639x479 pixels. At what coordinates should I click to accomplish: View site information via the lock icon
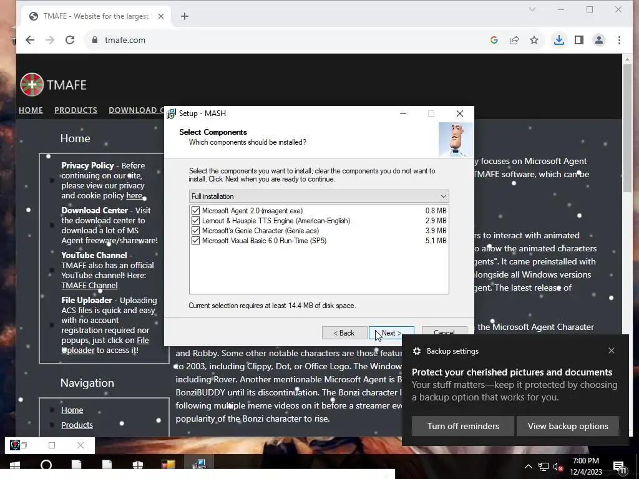pos(95,40)
